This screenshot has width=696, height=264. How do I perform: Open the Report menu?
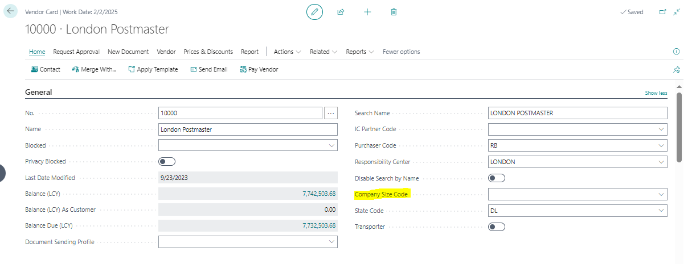249,52
